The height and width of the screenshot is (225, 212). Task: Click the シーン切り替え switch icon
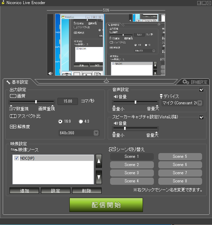[x=112, y=149]
